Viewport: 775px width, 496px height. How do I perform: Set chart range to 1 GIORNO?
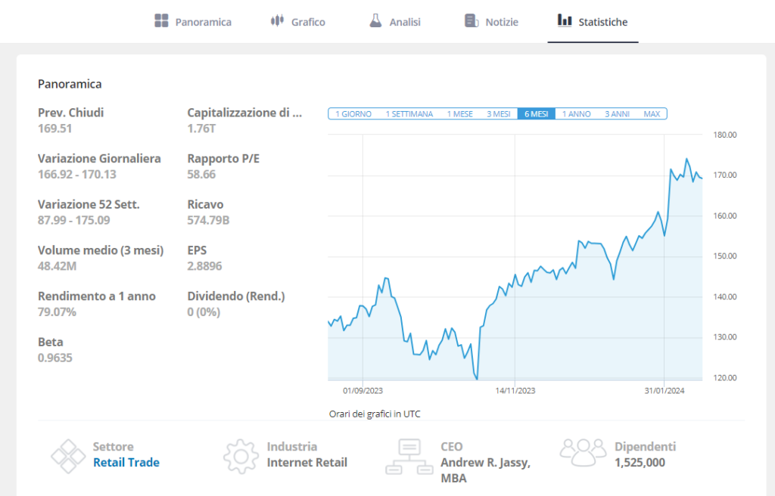[353, 114]
